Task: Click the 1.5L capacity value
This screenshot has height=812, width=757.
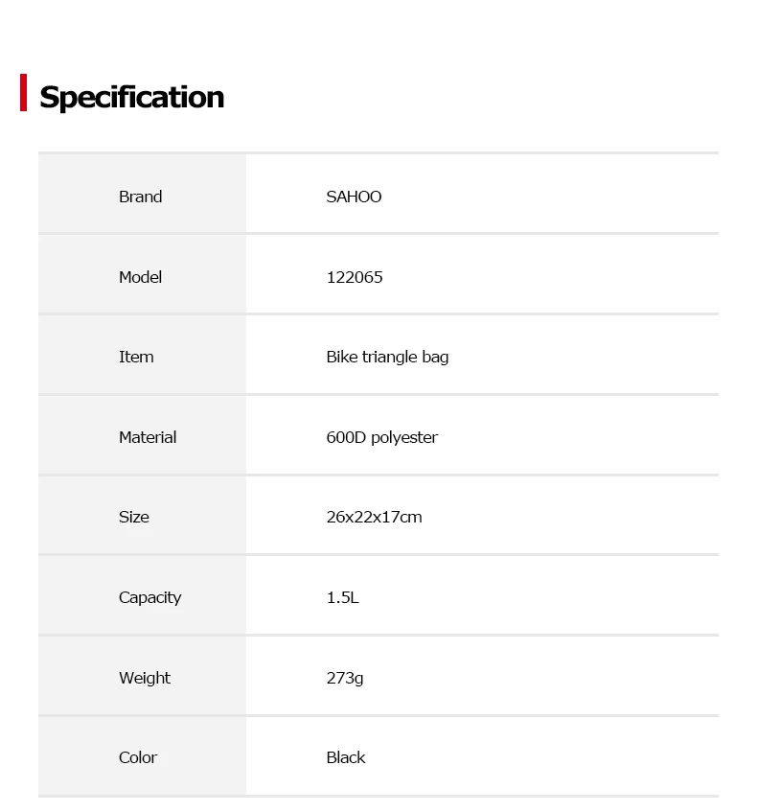Action: point(343,597)
